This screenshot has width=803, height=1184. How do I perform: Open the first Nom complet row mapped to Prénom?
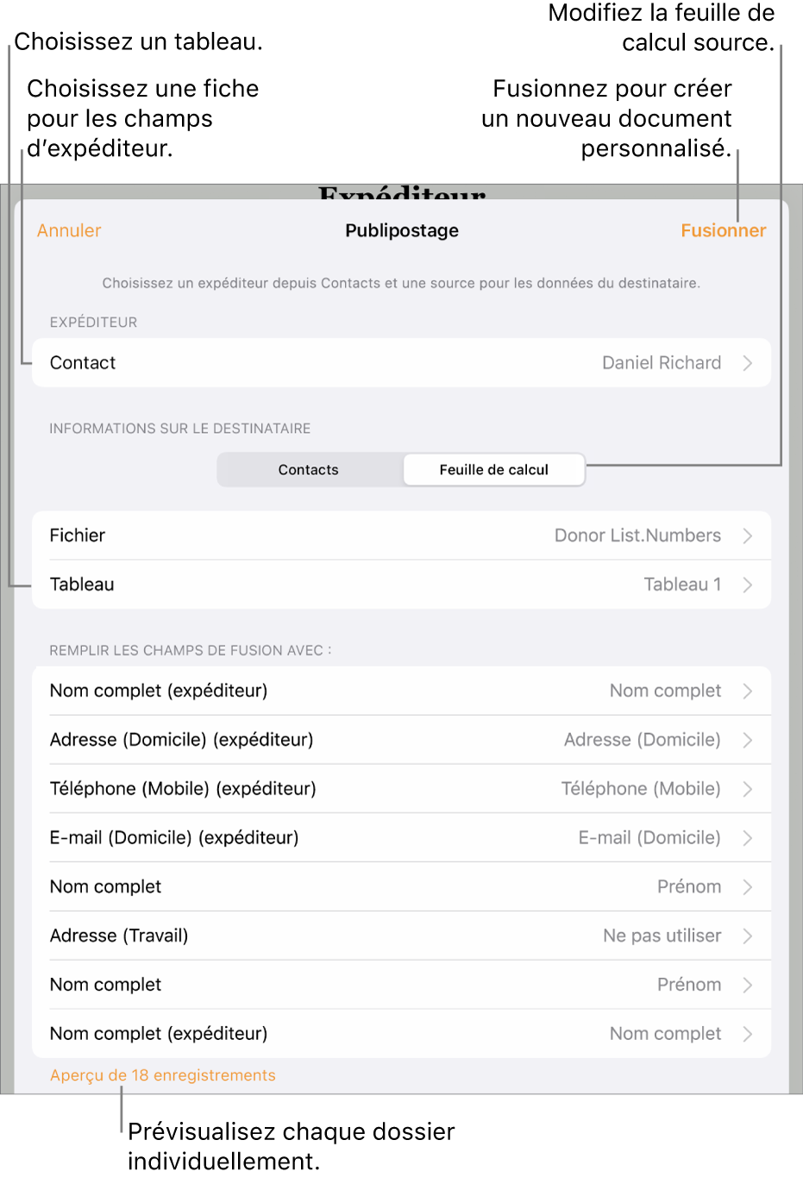(x=749, y=886)
